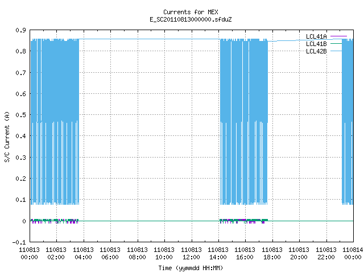Click the 110813 00:00 x-axis tick label
Viewport: 364px width, 273px height.
(x=29, y=253)
